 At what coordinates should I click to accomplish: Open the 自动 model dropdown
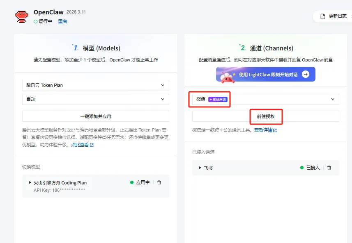(96, 99)
